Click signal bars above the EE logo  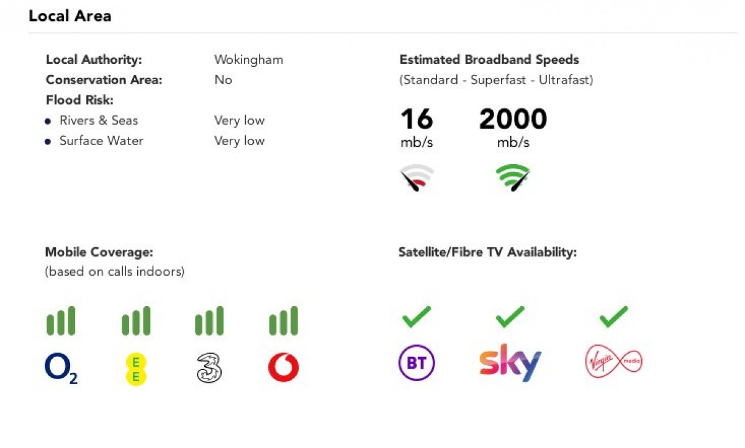pyautogui.click(x=135, y=321)
